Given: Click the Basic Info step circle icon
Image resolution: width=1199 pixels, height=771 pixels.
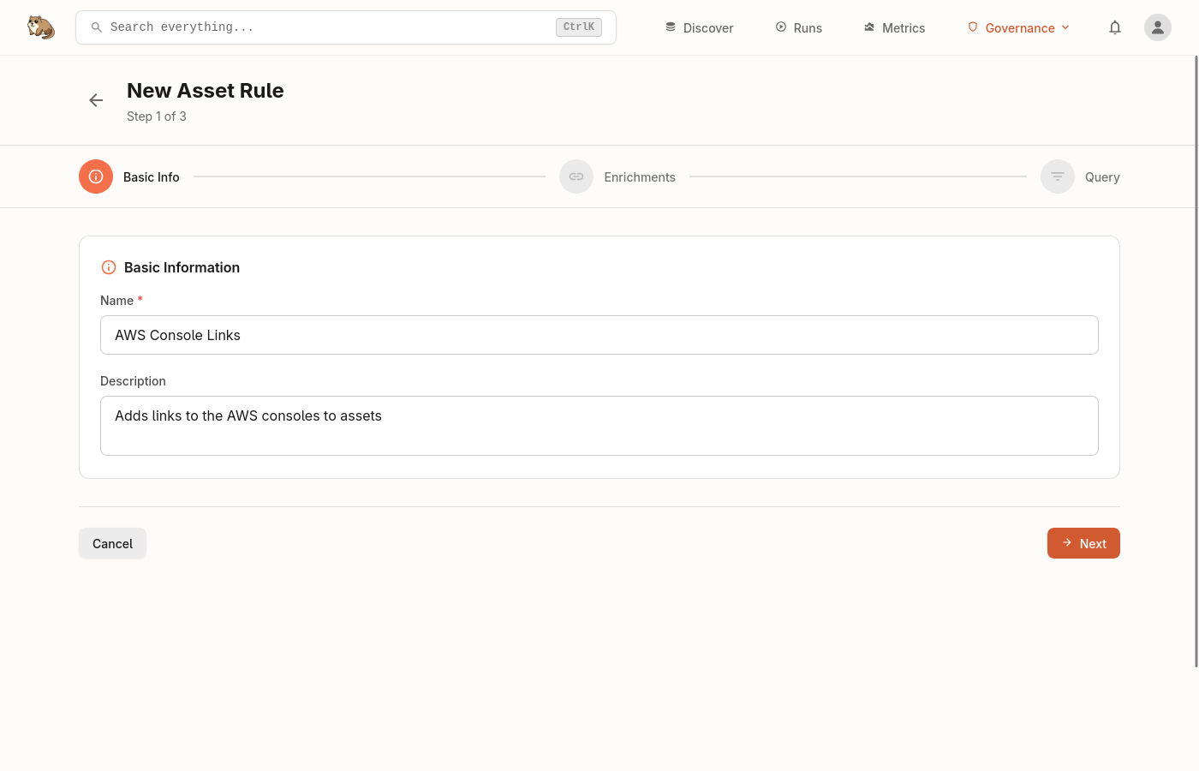Looking at the screenshot, I should (x=96, y=176).
